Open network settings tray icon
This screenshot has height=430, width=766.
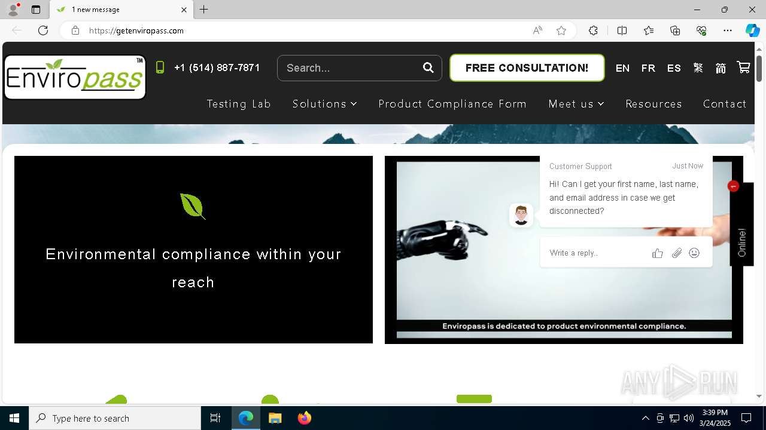[674, 418]
